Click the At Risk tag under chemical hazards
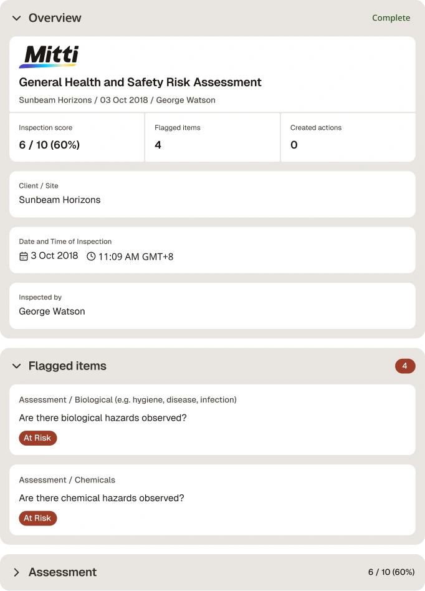The image size is (425, 591). point(37,518)
